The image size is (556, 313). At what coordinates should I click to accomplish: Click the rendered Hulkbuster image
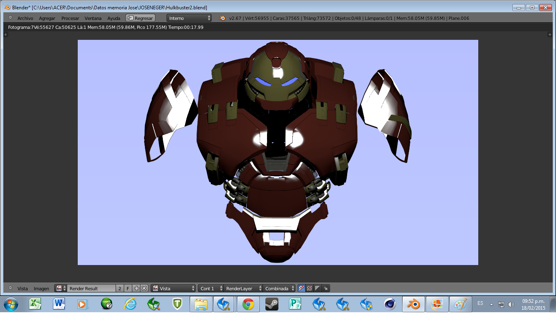(278, 152)
